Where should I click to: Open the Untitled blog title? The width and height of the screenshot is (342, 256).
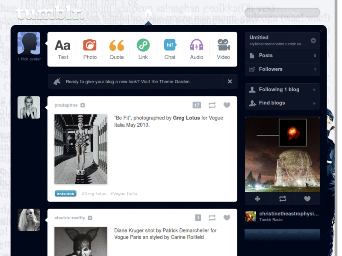point(259,38)
